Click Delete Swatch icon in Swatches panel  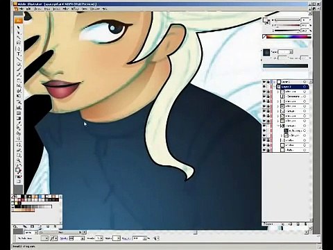[55, 226]
